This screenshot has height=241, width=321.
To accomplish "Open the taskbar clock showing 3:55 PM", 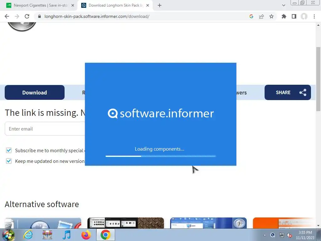I will 305,235.
